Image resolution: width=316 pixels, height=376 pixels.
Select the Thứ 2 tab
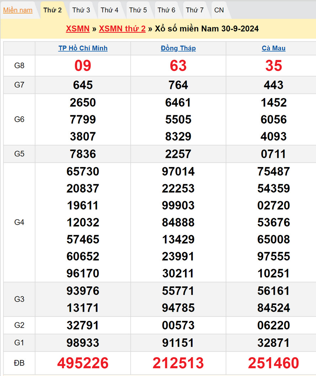pyautogui.click(x=53, y=10)
